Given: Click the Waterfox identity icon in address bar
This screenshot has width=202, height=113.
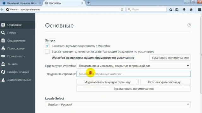Looking at the screenshot, I should pos(8,9).
